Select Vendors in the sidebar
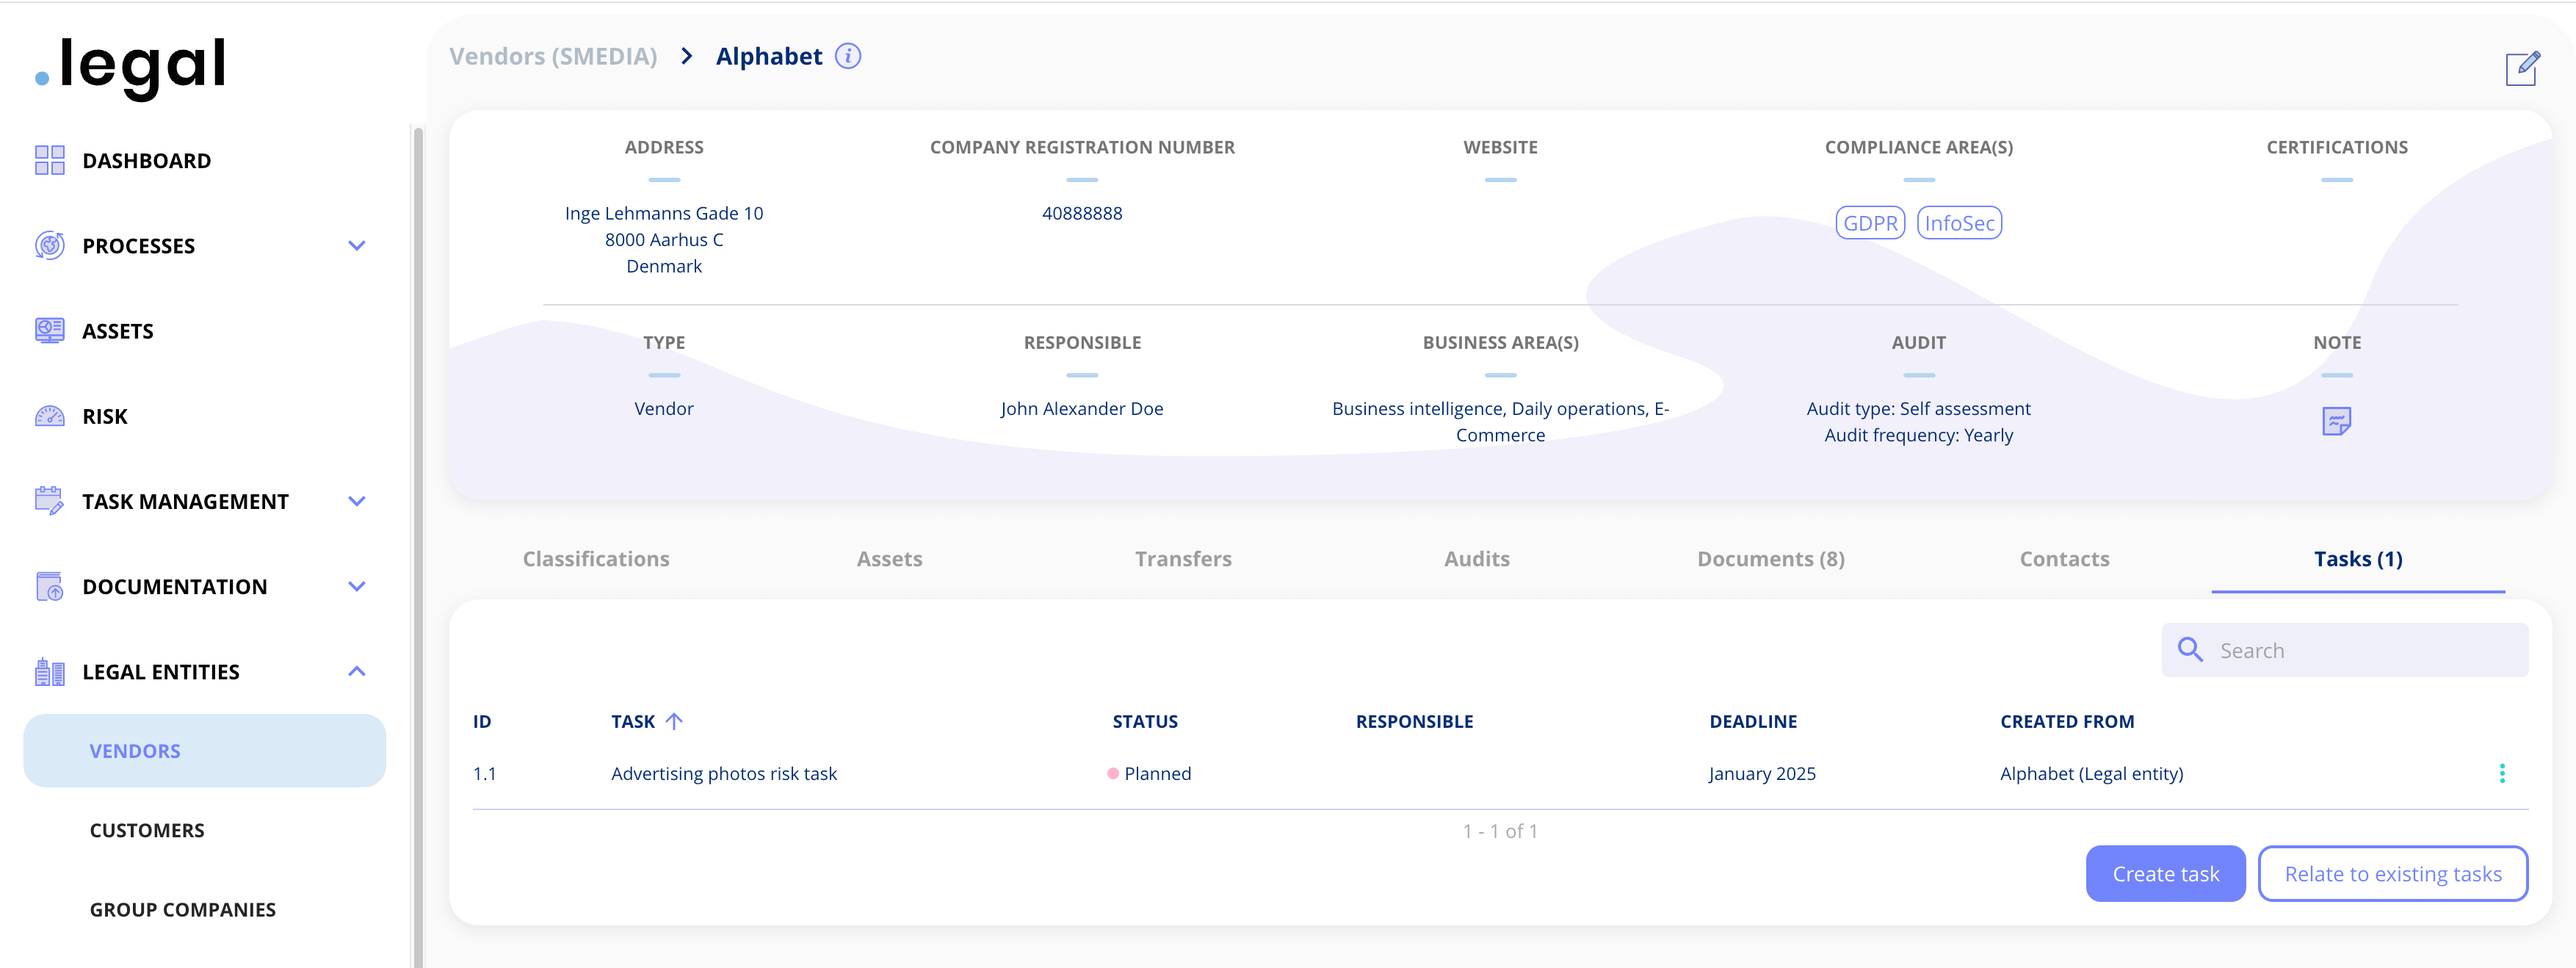 [204, 750]
